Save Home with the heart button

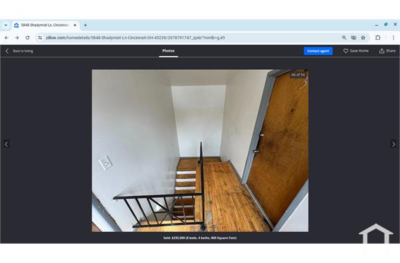tap(356, 51)
